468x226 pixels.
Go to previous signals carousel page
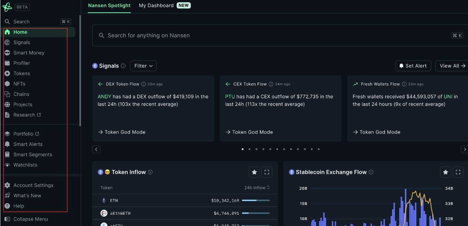pyautogui.click(x=96, y=149)
